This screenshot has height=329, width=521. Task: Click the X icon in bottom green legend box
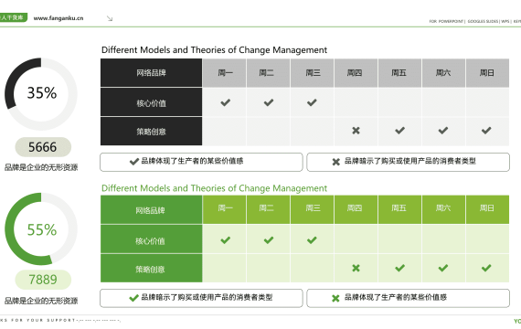[335, 299]
